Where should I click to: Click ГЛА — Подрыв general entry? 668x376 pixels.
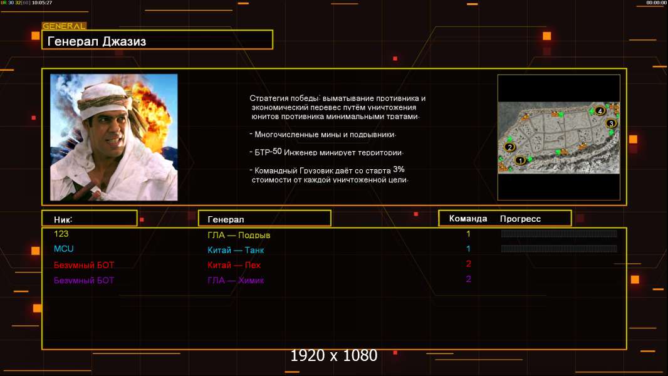(239, 235)
